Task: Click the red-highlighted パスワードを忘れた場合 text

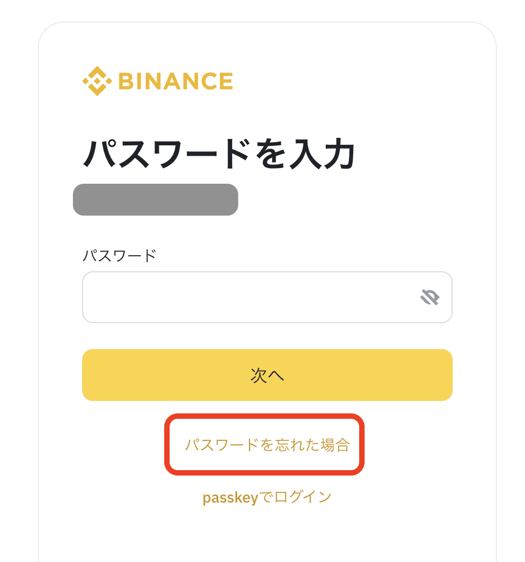Action: pos(267,445)
